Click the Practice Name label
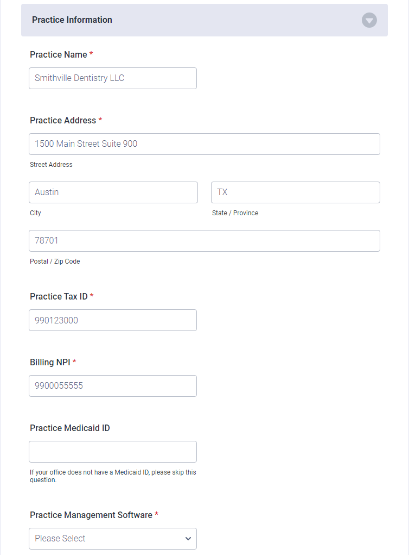The height and width of the screenshot is (555, 409). (x=58, y=54)
